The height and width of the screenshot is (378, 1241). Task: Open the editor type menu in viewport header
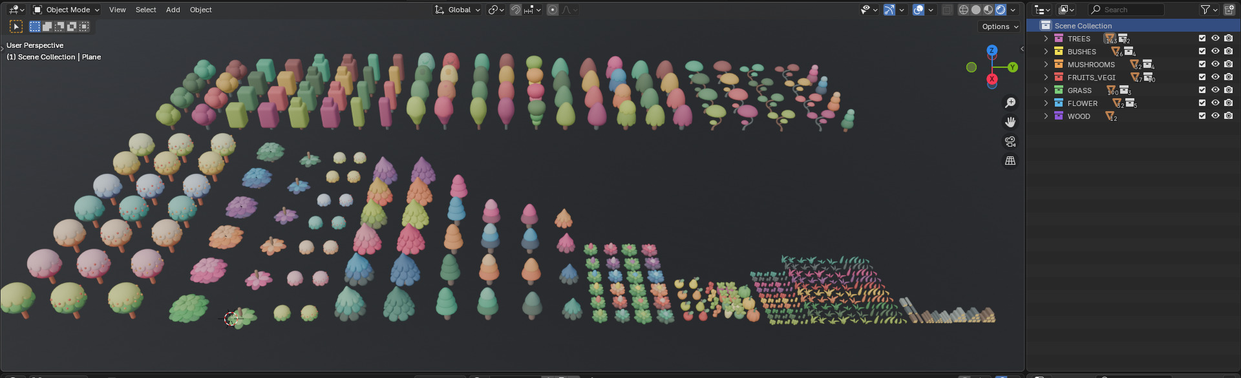[x=16, y=10]
